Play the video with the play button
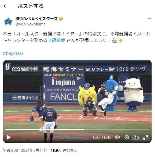 click(x=9, y=137)
